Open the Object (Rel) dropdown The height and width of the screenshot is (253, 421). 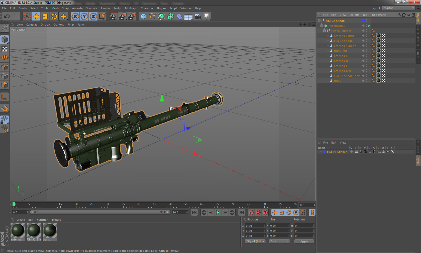click(x=255, y=241)
